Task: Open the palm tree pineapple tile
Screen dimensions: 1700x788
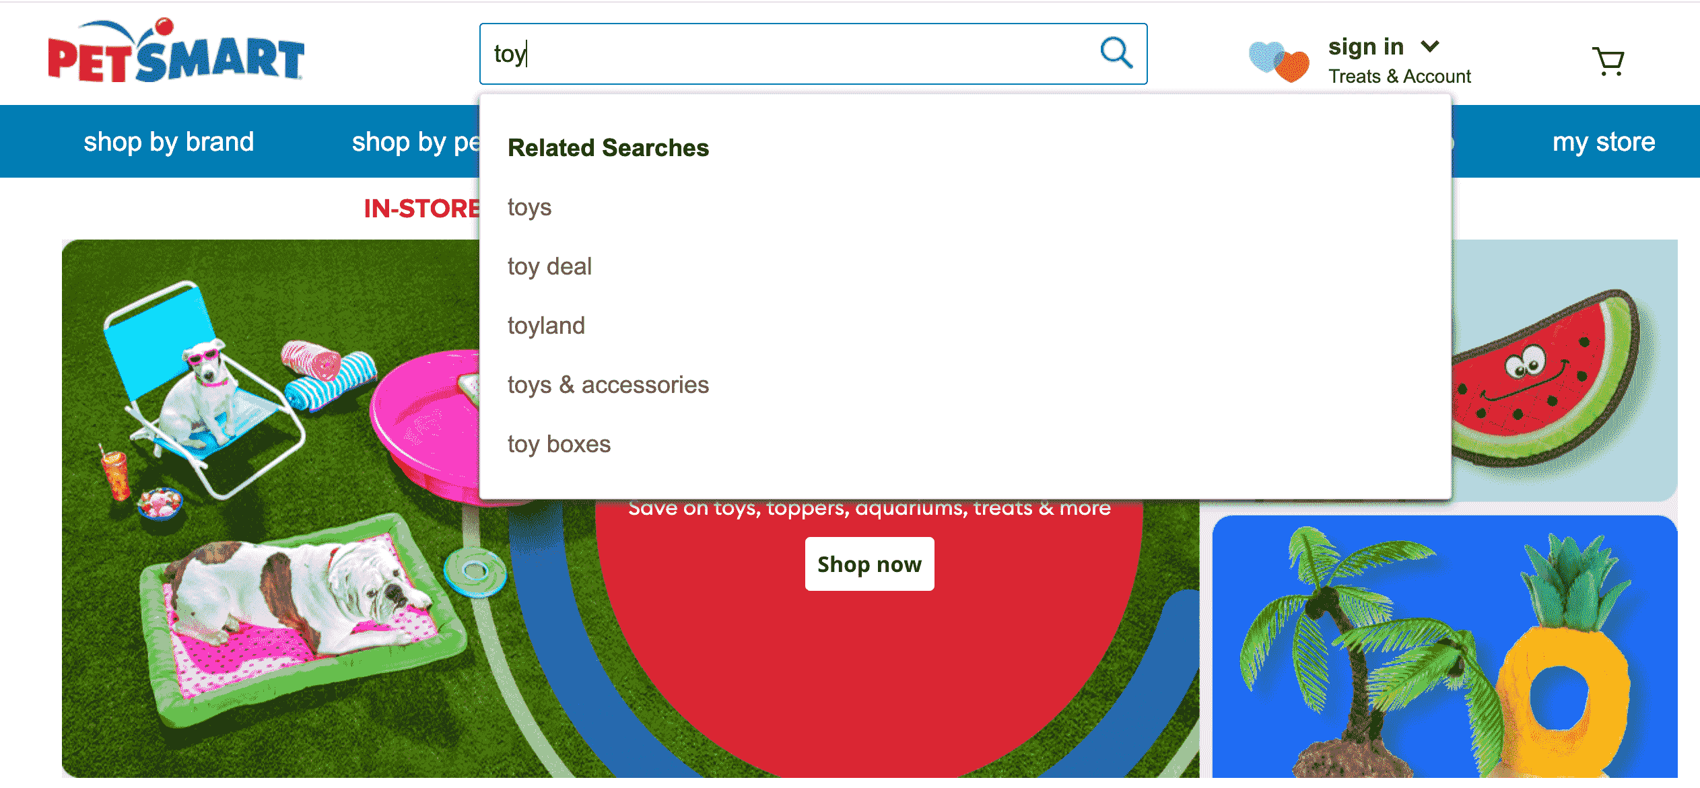Action: (1444, 646)
